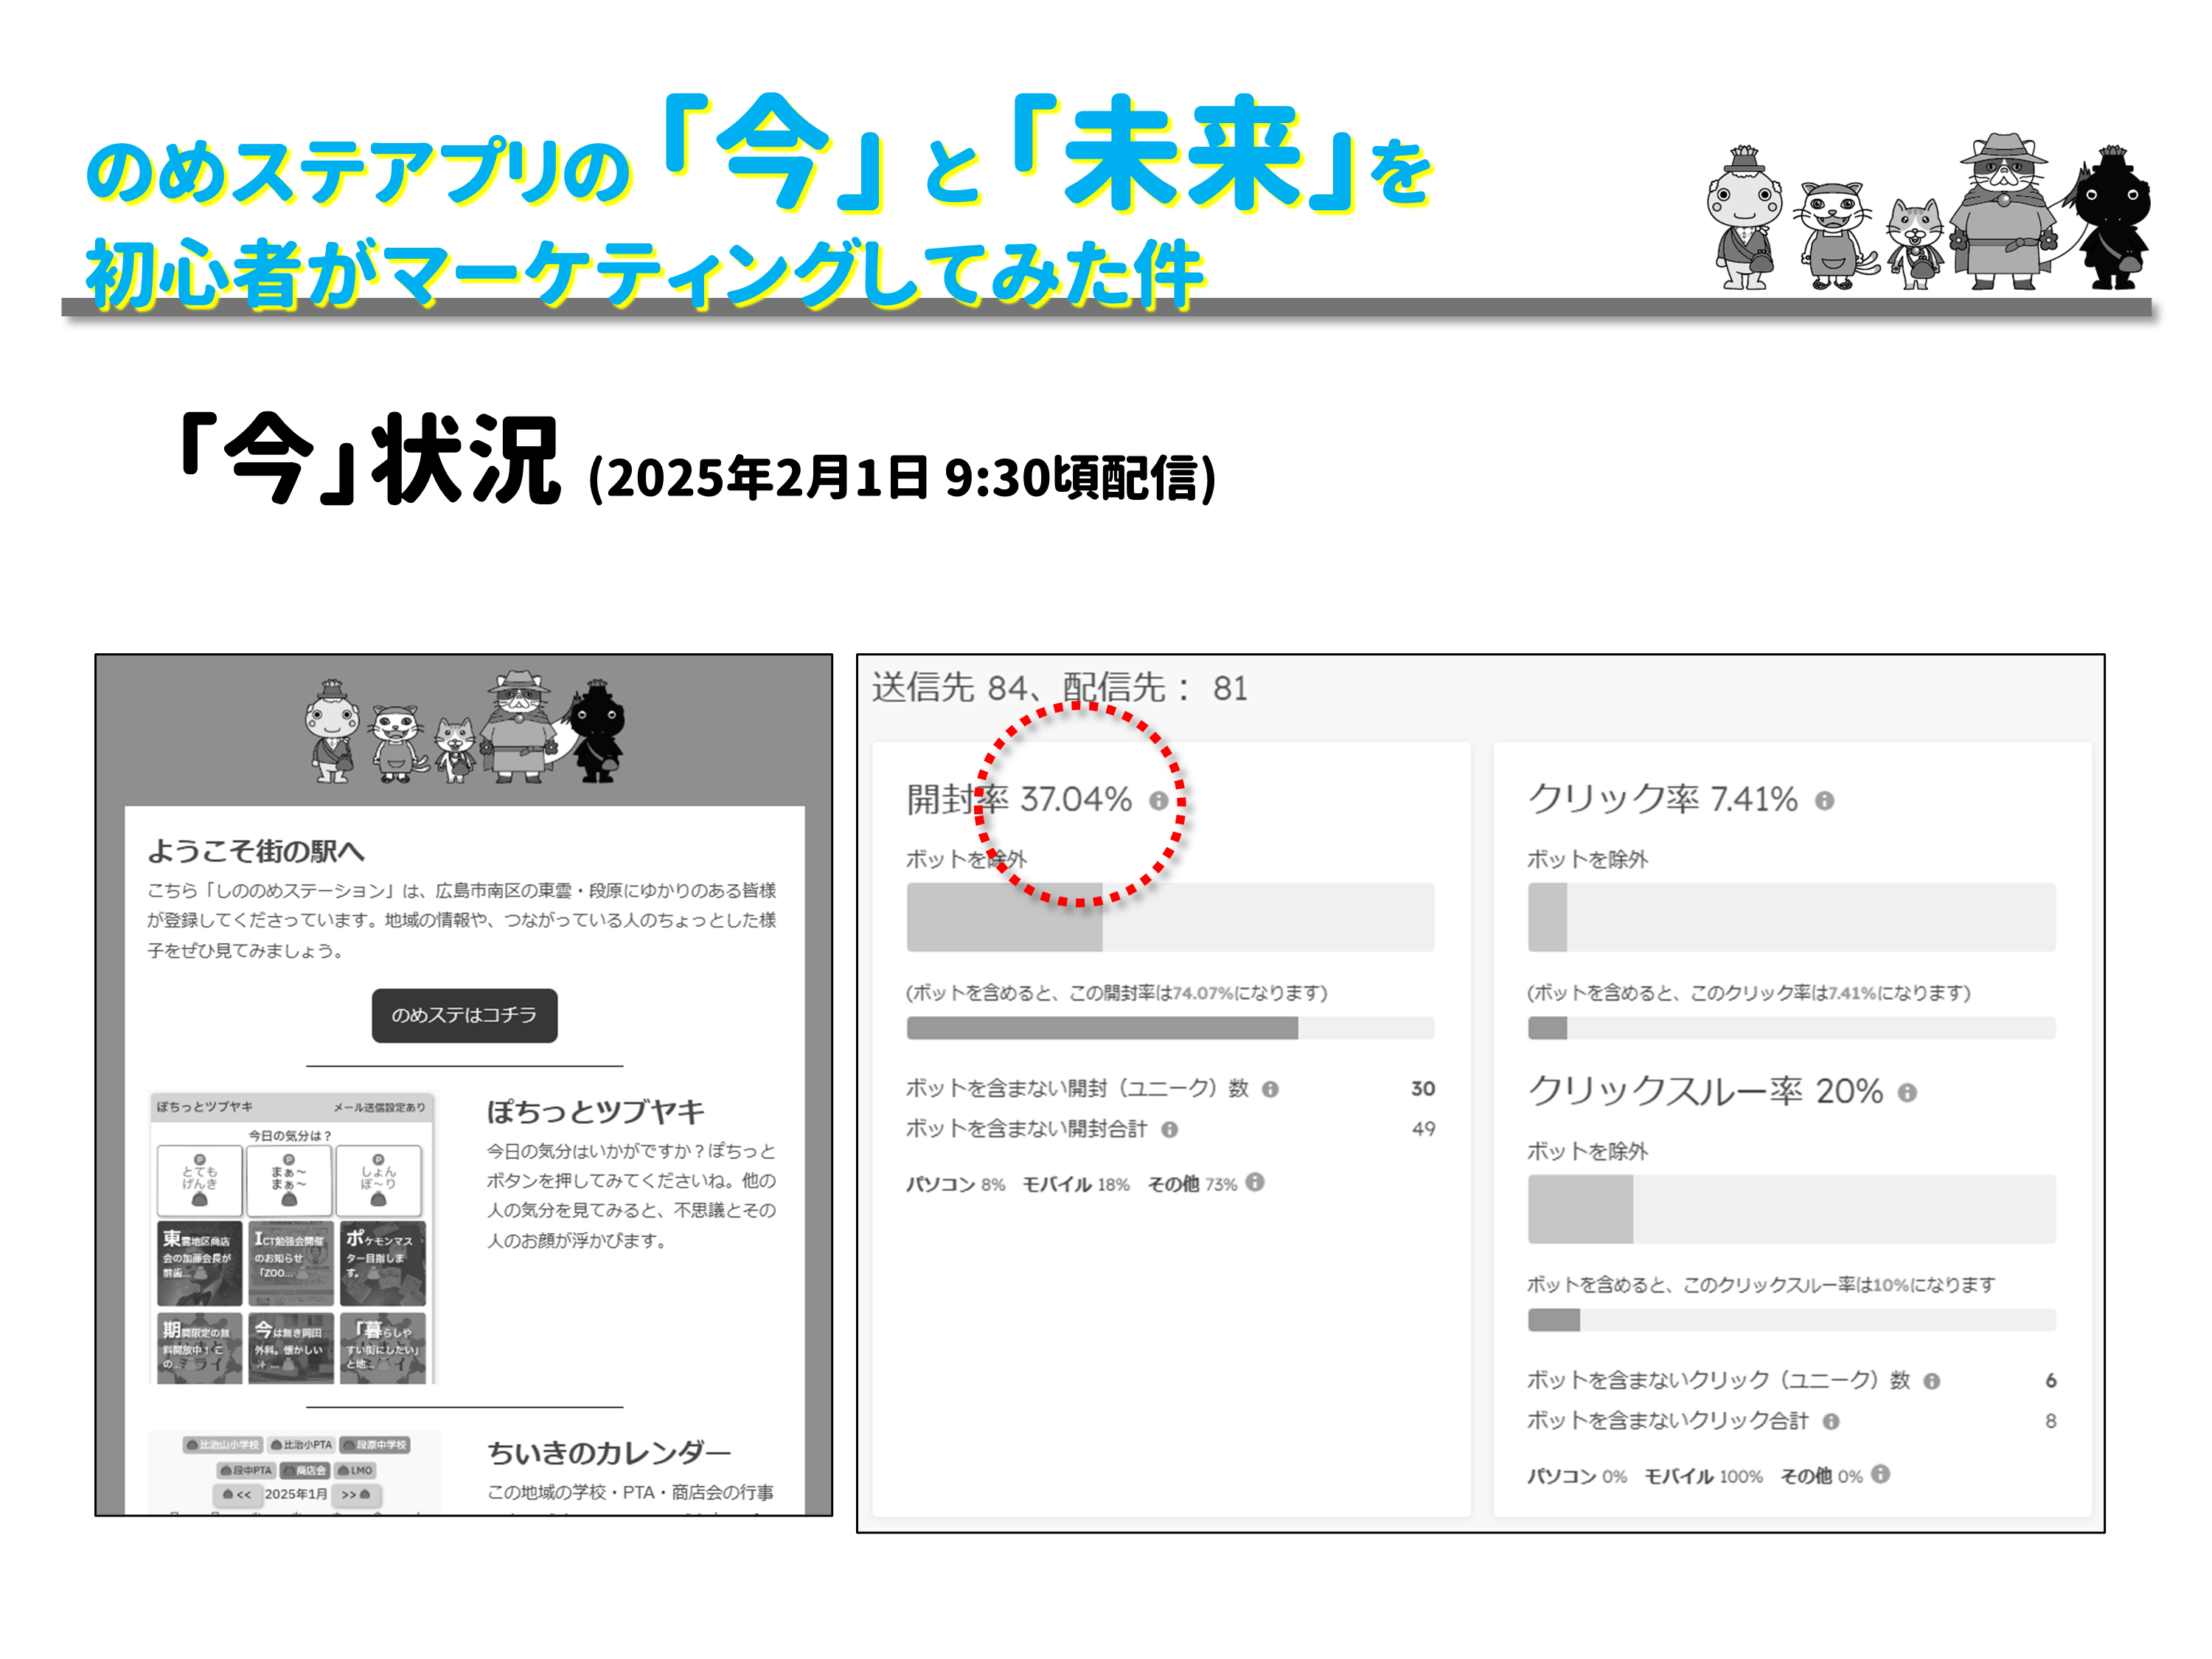This screenshot has width=2212, height=1659.
Task: Click the パソコン 8% open share
Action: coord(955,1185)
